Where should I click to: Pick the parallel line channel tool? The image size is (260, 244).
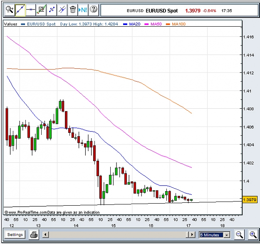click(62, 10)
